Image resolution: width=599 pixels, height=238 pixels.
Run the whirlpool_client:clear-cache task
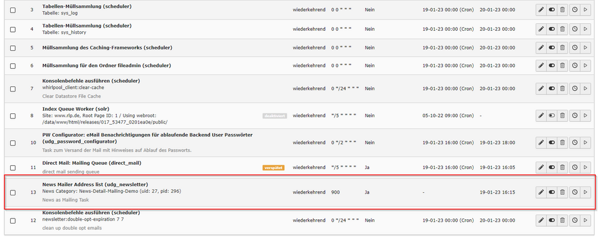click(585, 88)
